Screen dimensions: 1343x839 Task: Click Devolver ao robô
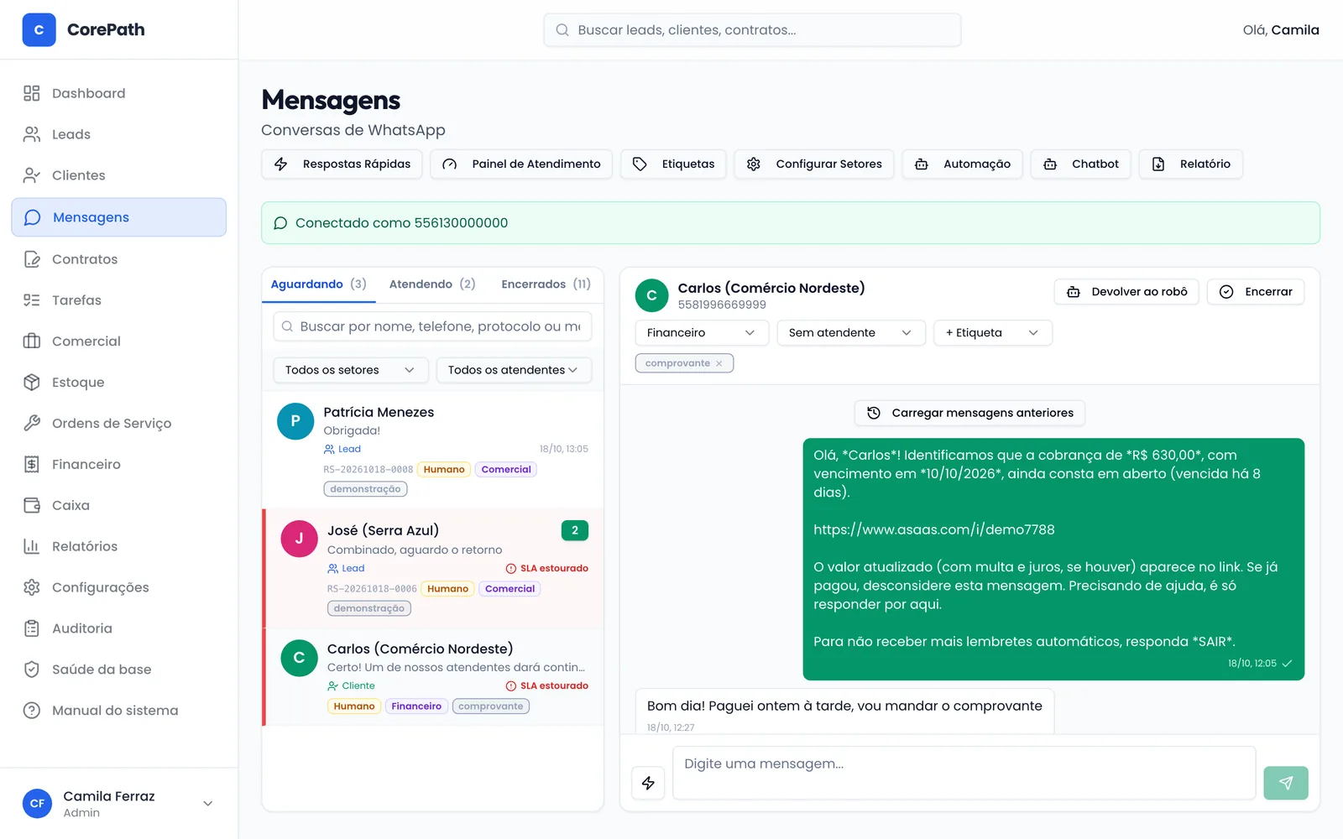point(1126,292)
